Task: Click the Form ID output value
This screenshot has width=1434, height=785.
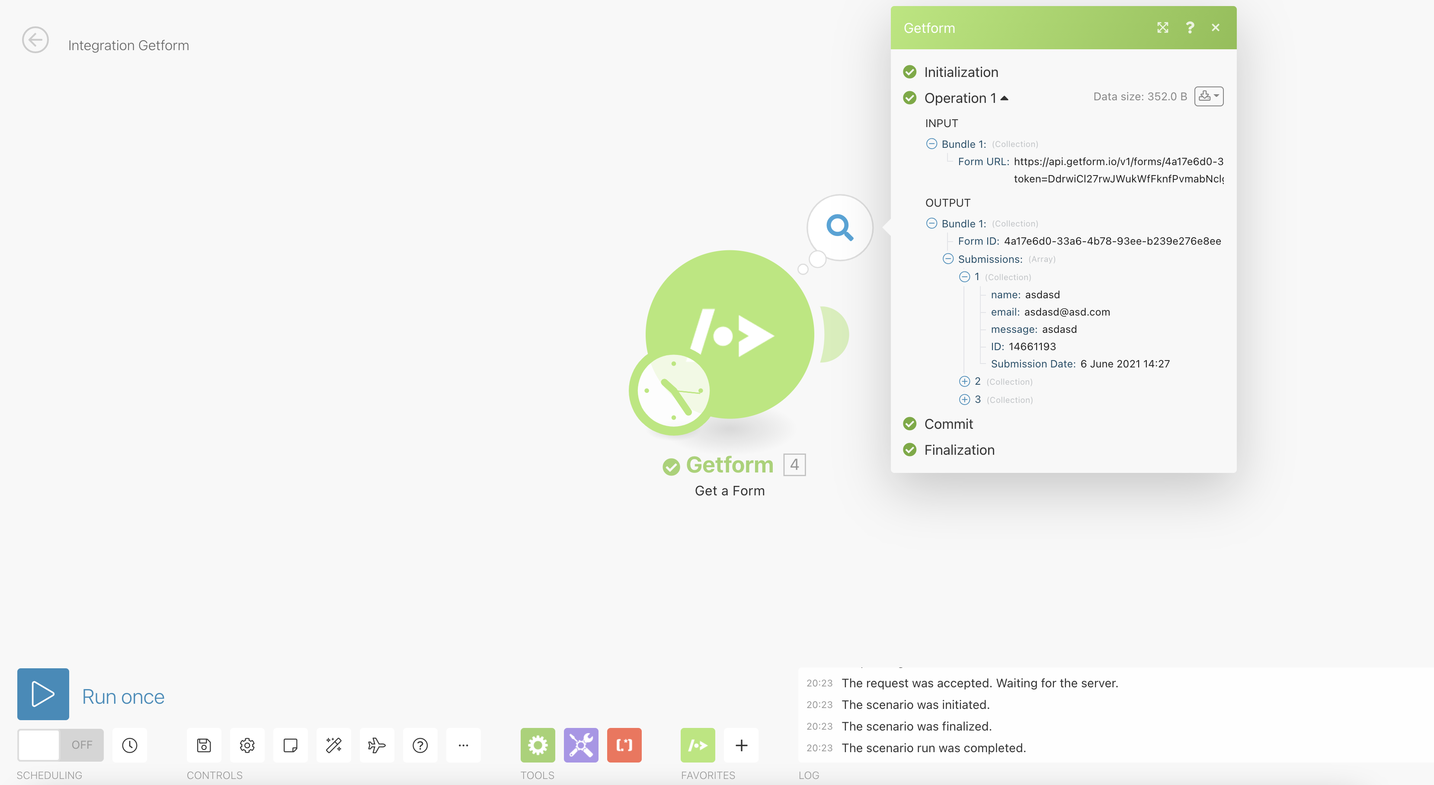Action: tap(1112, 241)
